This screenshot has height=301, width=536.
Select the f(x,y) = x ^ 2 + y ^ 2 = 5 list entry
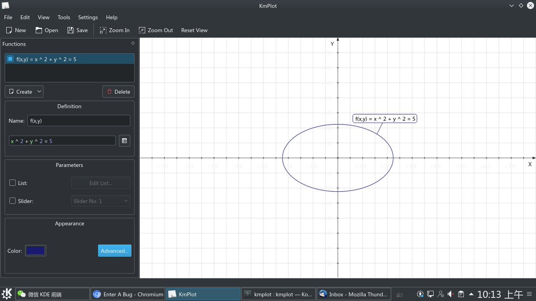(x=69, y=59)
